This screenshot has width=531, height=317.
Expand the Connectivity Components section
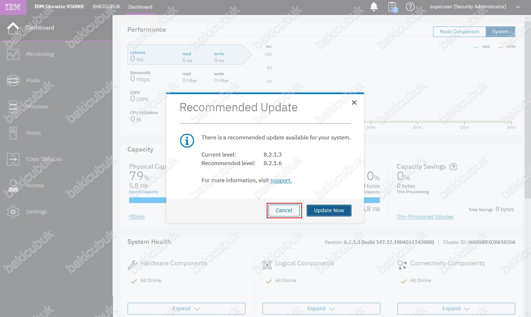point(456,308)
